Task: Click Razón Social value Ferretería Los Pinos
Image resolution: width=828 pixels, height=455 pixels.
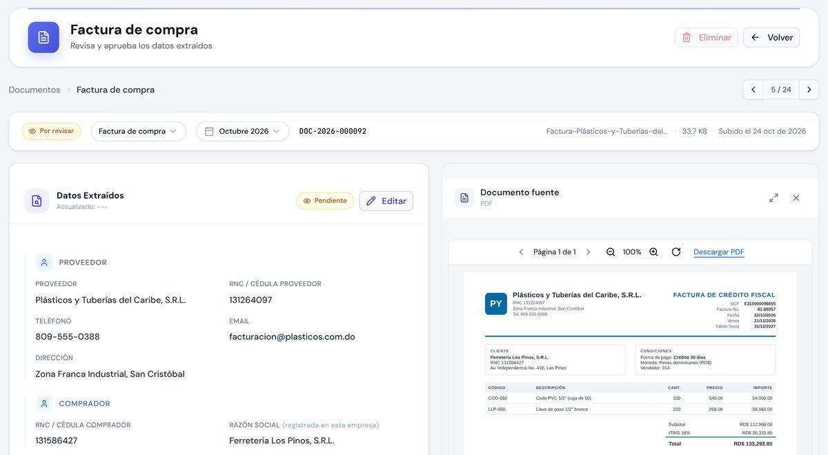Action: click(282, 441)
